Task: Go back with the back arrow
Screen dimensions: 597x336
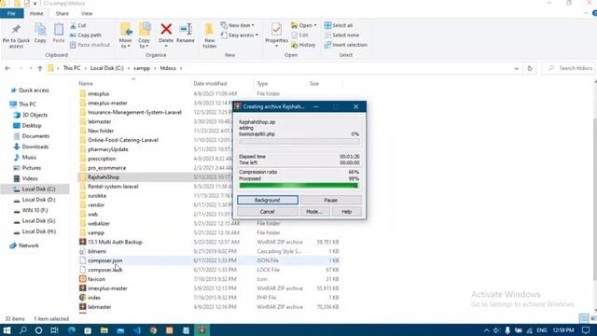Action: point(7,68)
